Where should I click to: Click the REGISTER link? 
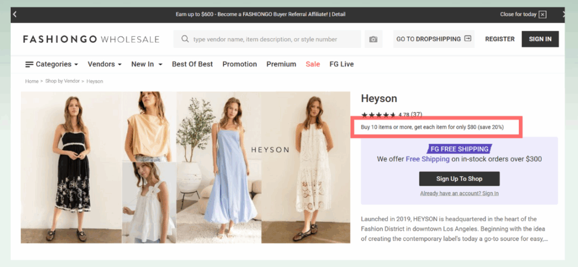pos(500,39)
